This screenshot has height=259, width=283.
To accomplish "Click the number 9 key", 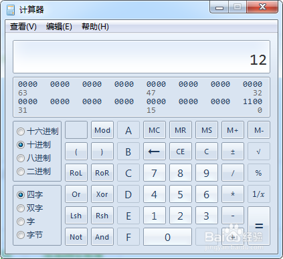I will 207,173.
